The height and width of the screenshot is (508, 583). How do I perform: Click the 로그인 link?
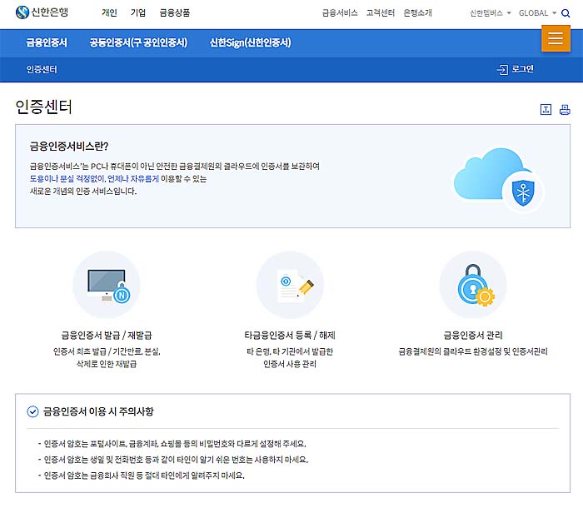click(x=522, y=69)
